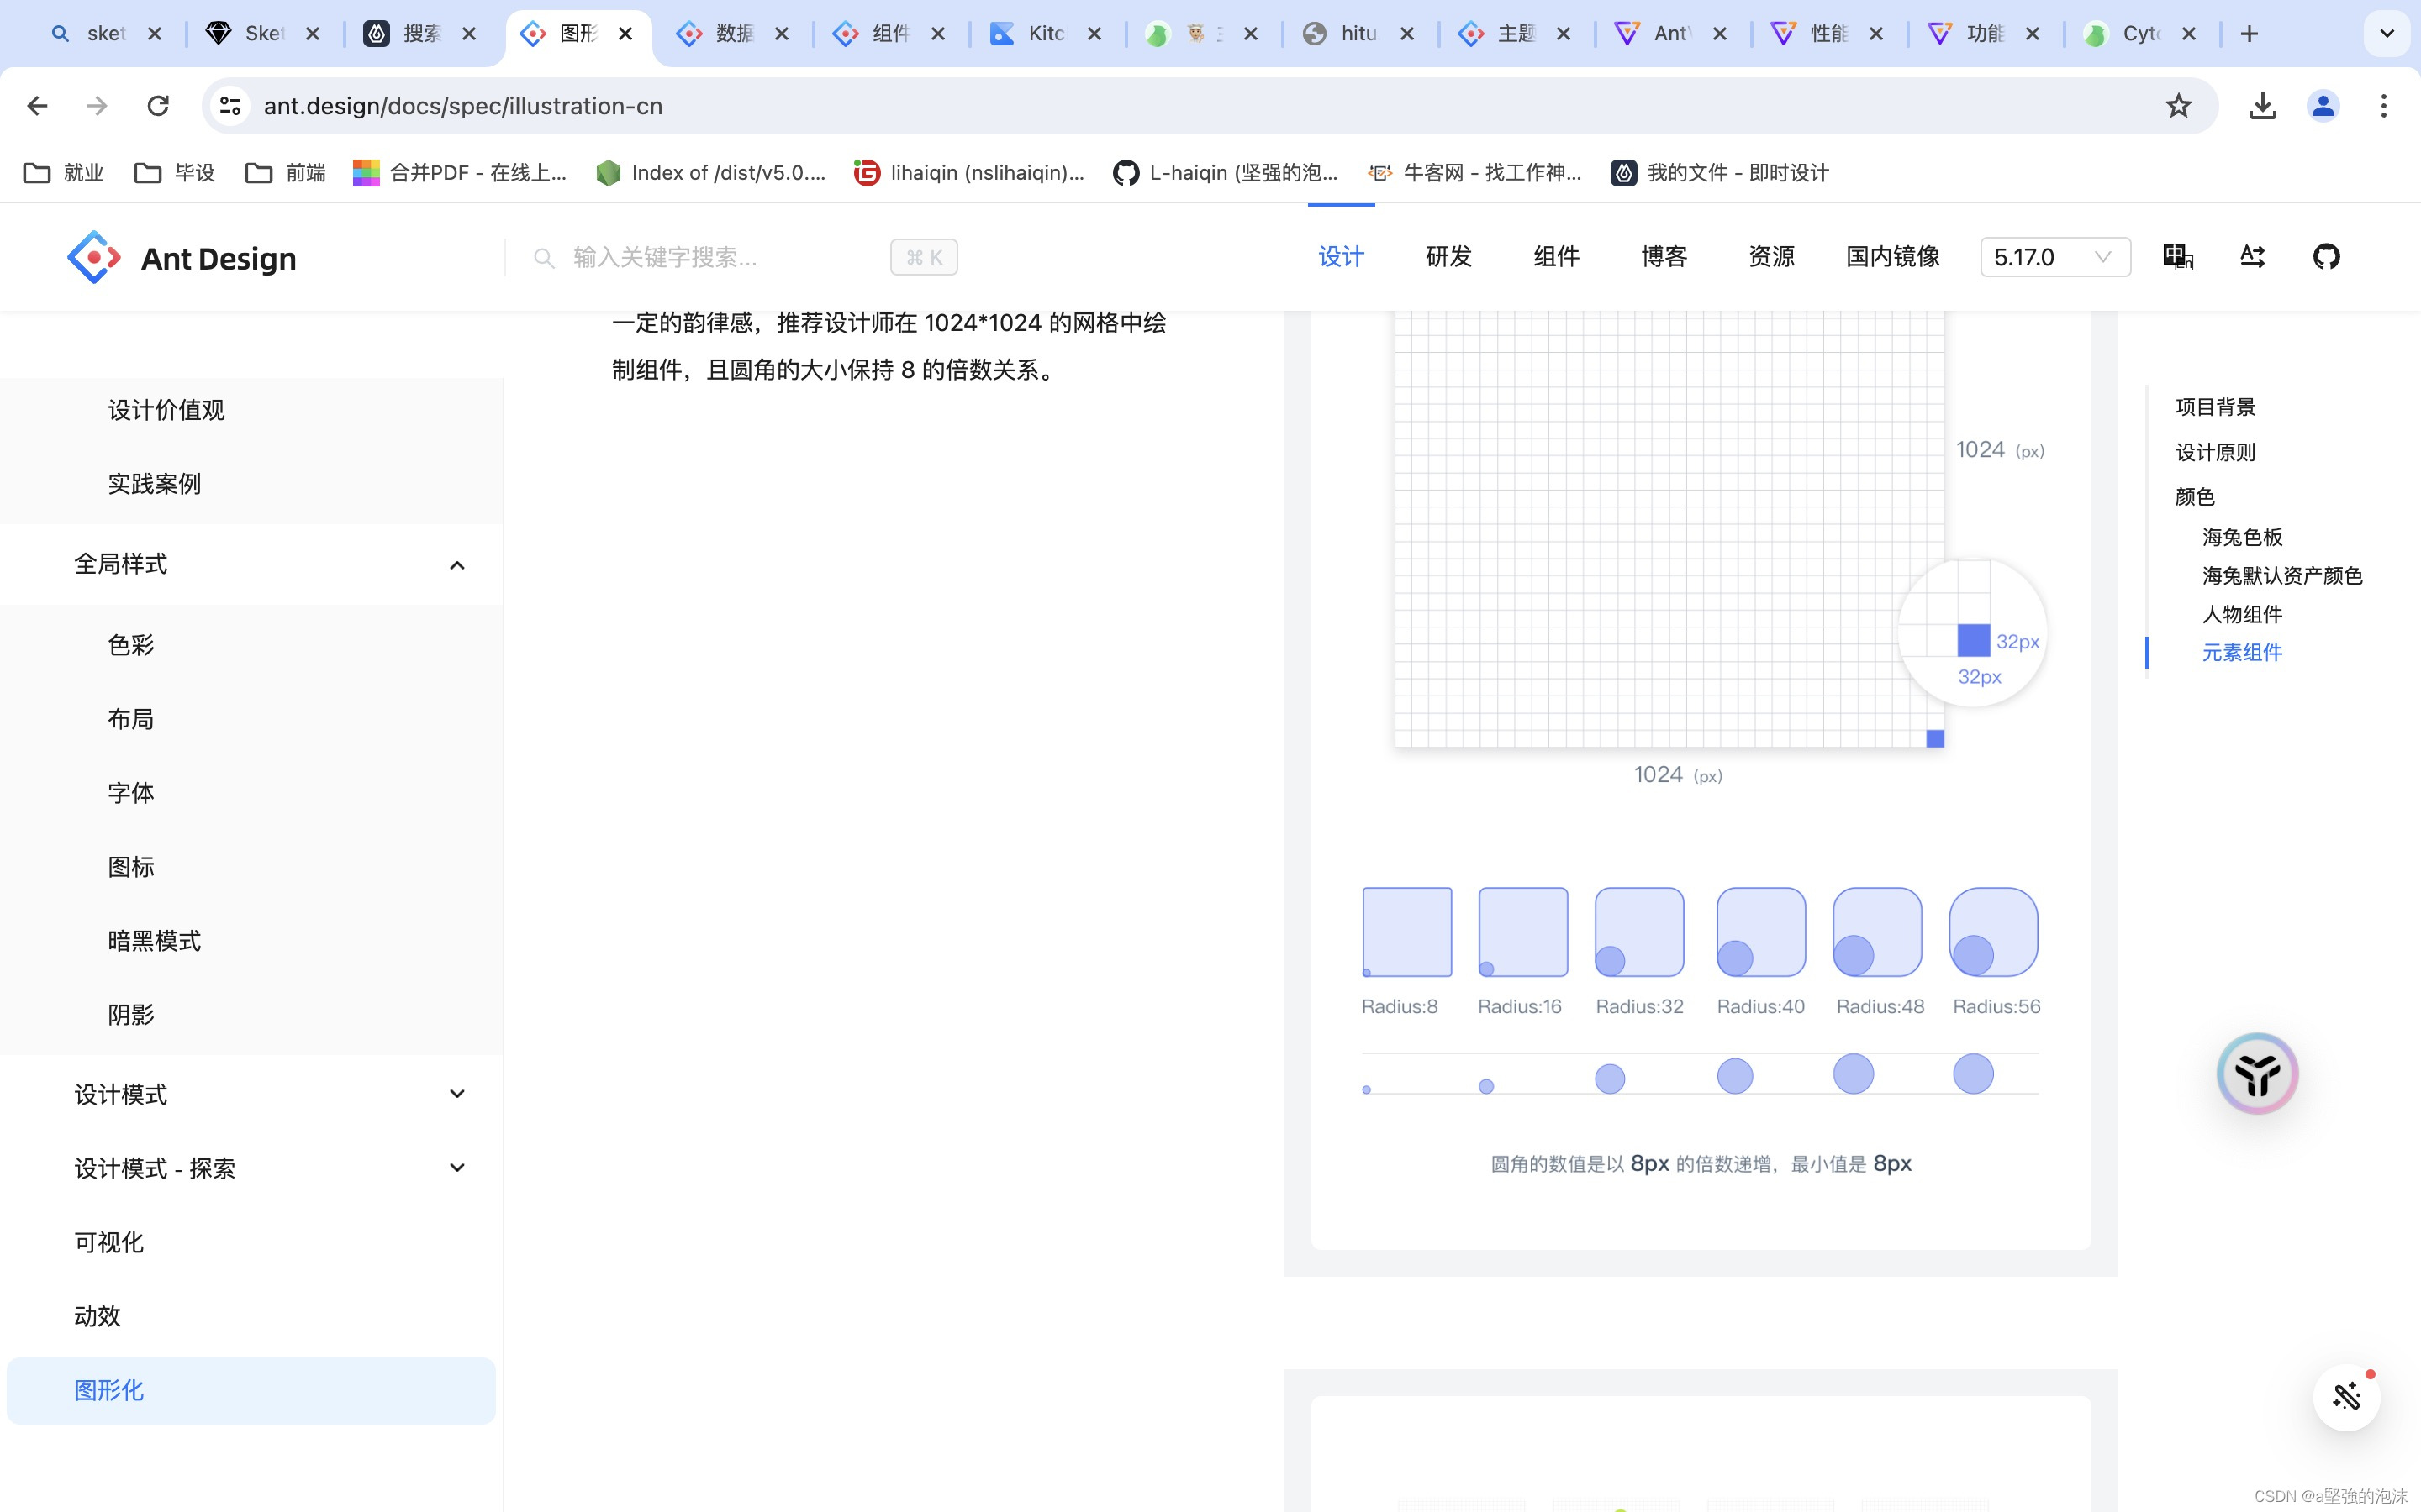Expand the 设计模式 menu group
Screen dimensions: 2421x1512
click(x=251, y=1094)
